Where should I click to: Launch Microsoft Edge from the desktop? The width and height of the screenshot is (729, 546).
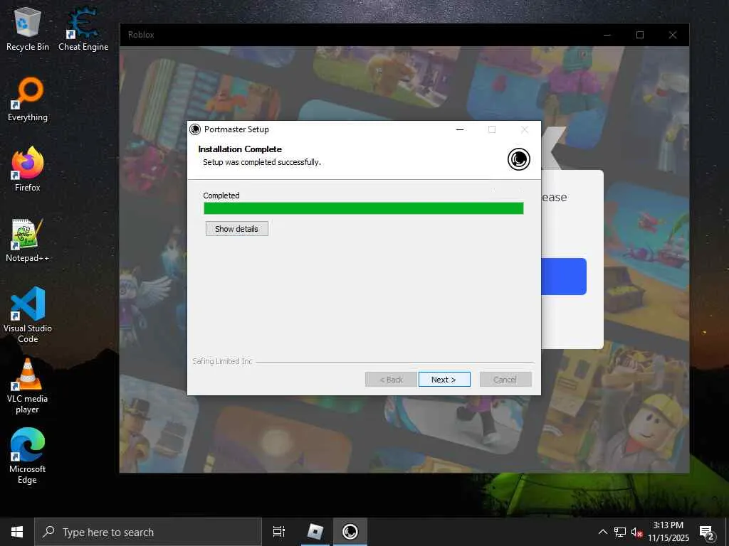click(x=28, y=456)
